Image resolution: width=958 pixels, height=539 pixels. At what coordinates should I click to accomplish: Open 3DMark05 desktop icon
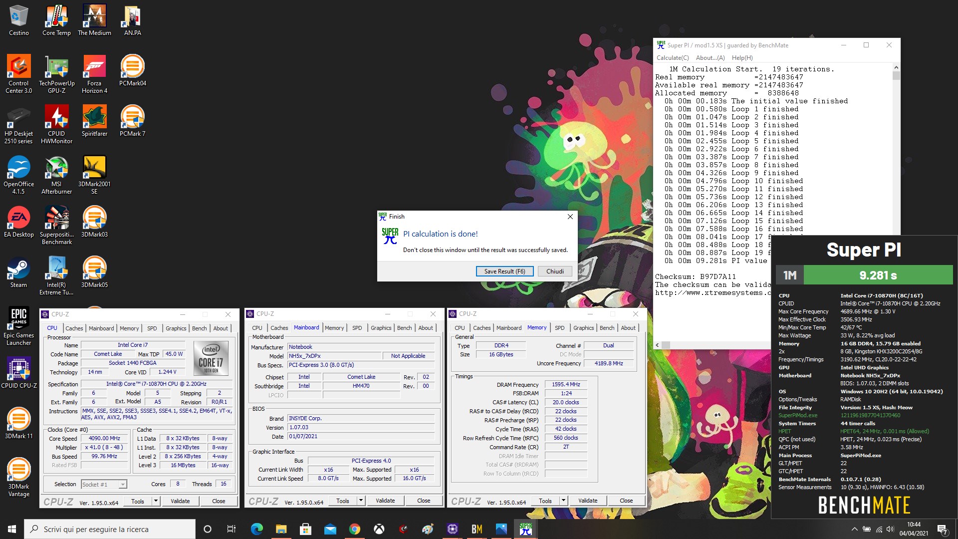(x=94, y=272)
